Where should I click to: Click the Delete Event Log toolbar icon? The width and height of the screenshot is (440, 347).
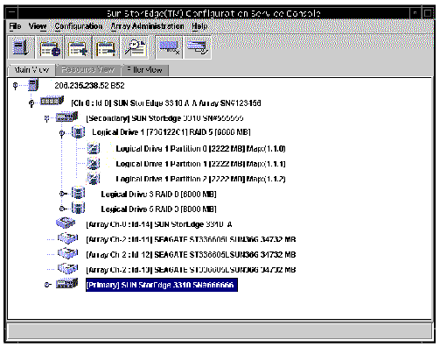coord(106,47)
